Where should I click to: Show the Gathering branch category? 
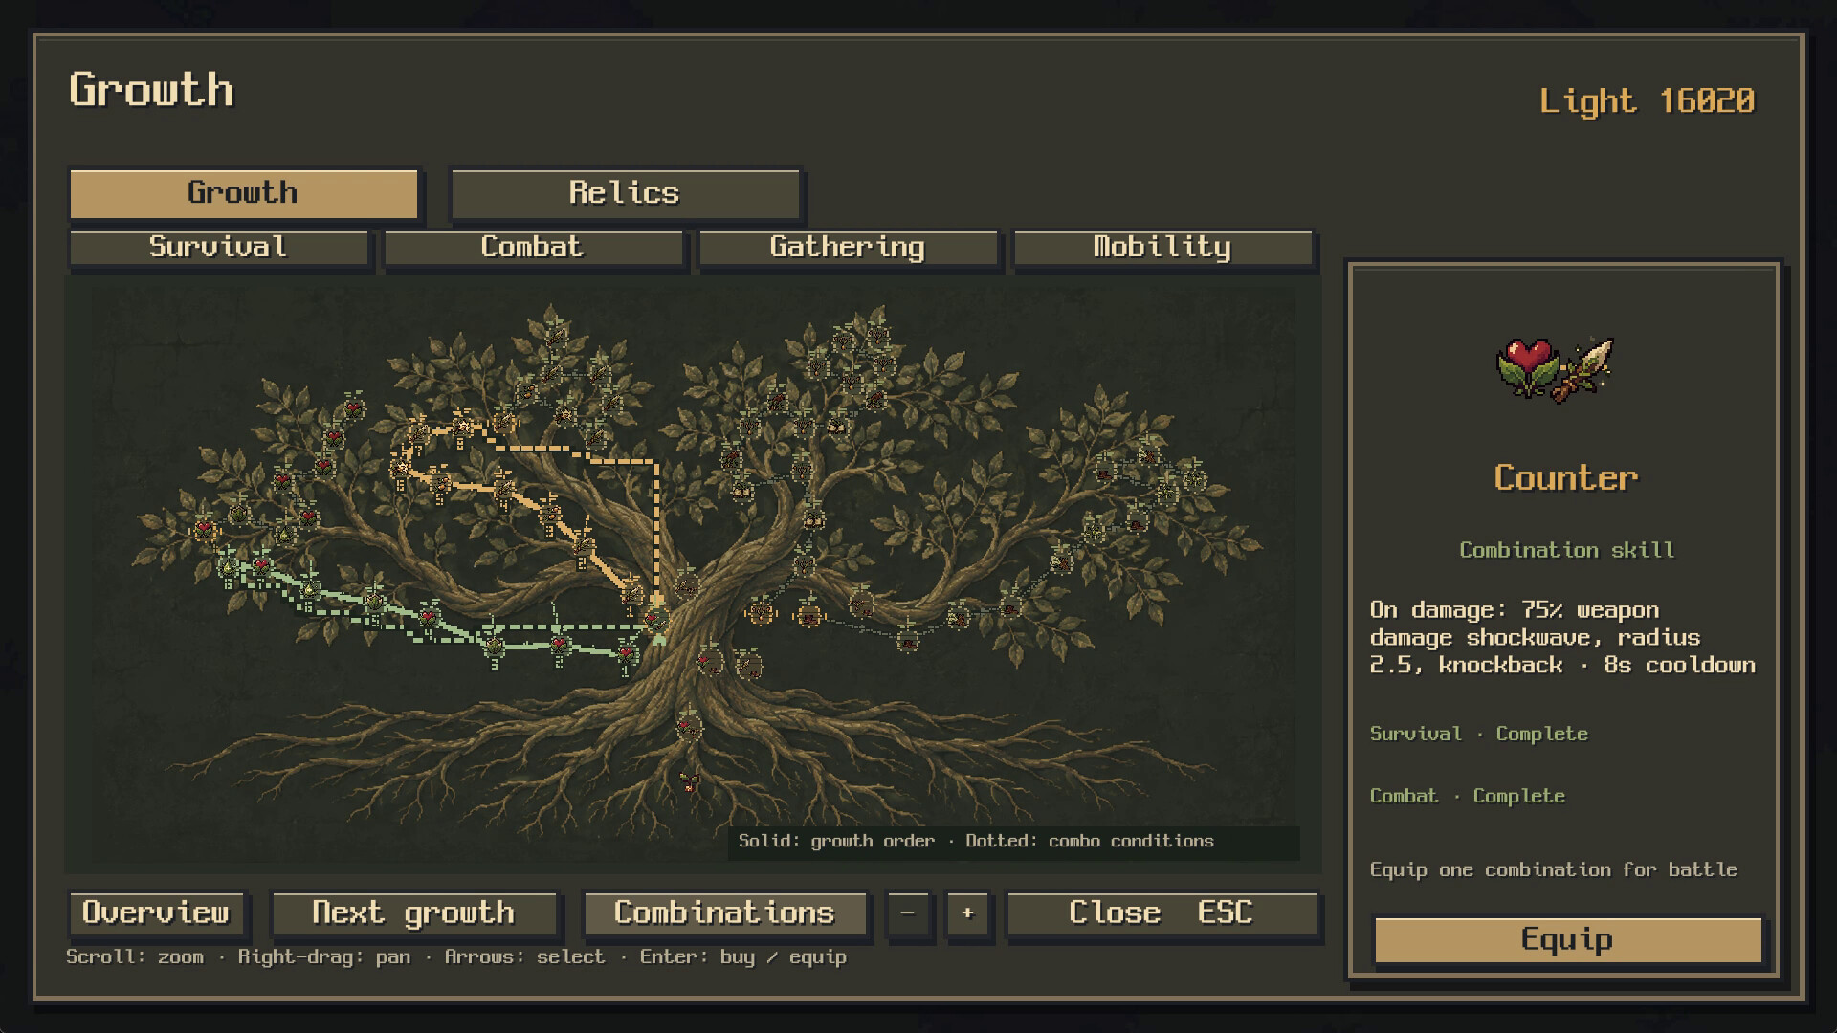pos(848,248)
